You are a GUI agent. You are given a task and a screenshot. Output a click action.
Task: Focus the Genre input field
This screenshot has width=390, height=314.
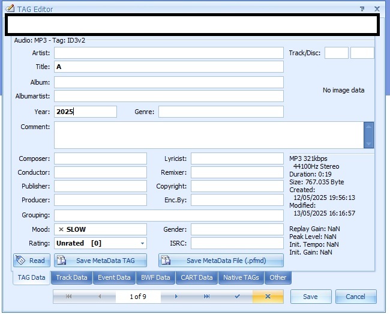[221, 112]
